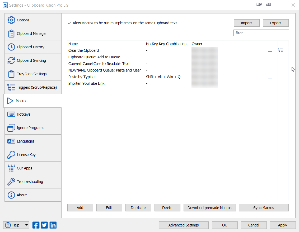Screen dimensions: 299x232
Task: Click the keyboard icon beside HotKeys
Action: click(x=11, y=114)
